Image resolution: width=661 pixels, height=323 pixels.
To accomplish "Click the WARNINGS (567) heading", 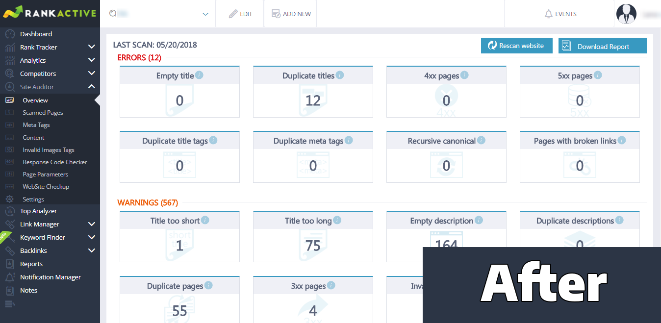I will [148, 202].
